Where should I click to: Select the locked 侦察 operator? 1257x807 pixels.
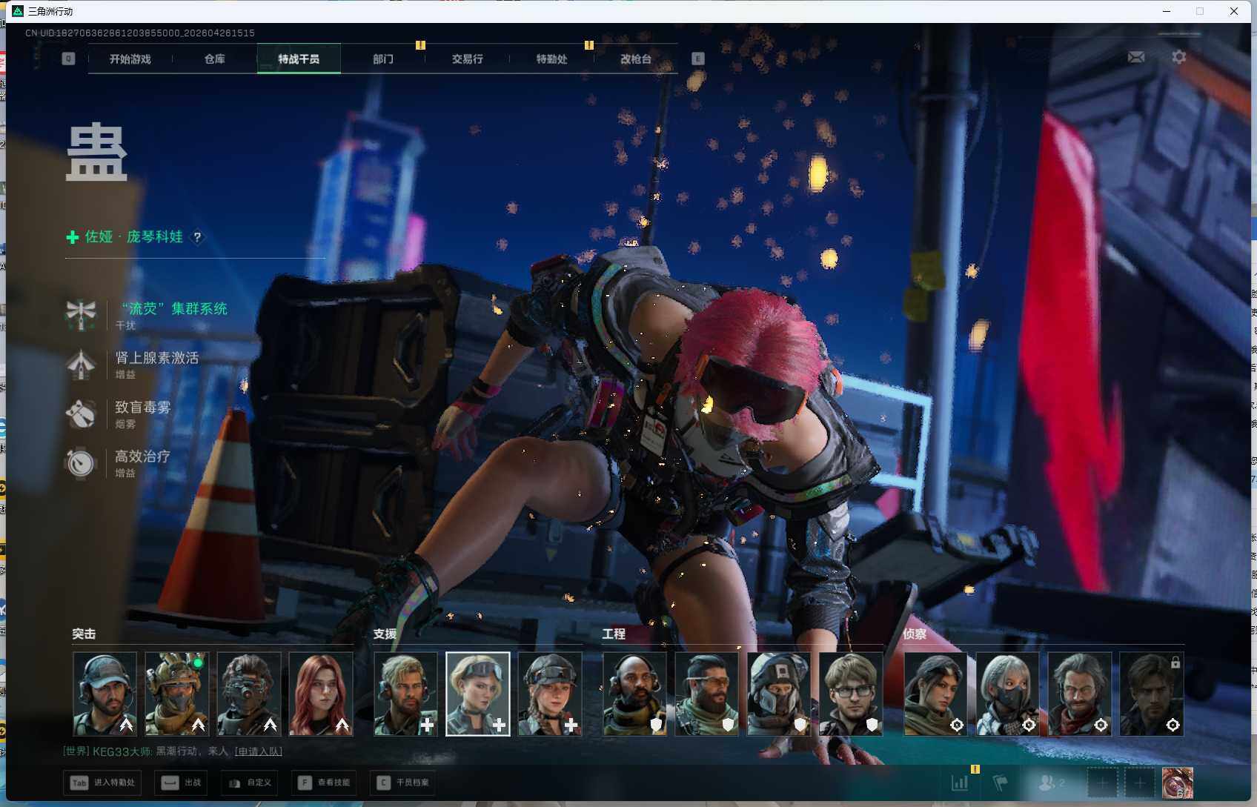point(1152,694)
